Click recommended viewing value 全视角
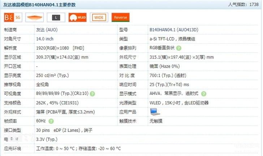 point(42,84)
